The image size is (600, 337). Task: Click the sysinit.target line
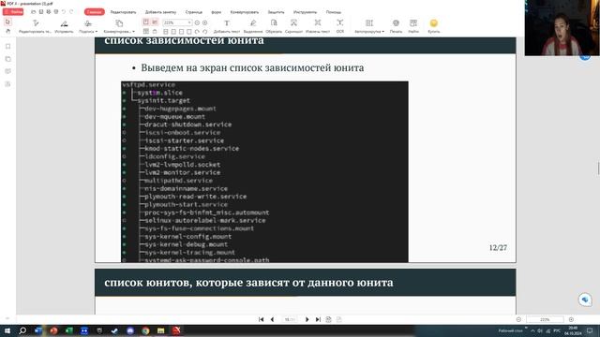click(163, 100)
